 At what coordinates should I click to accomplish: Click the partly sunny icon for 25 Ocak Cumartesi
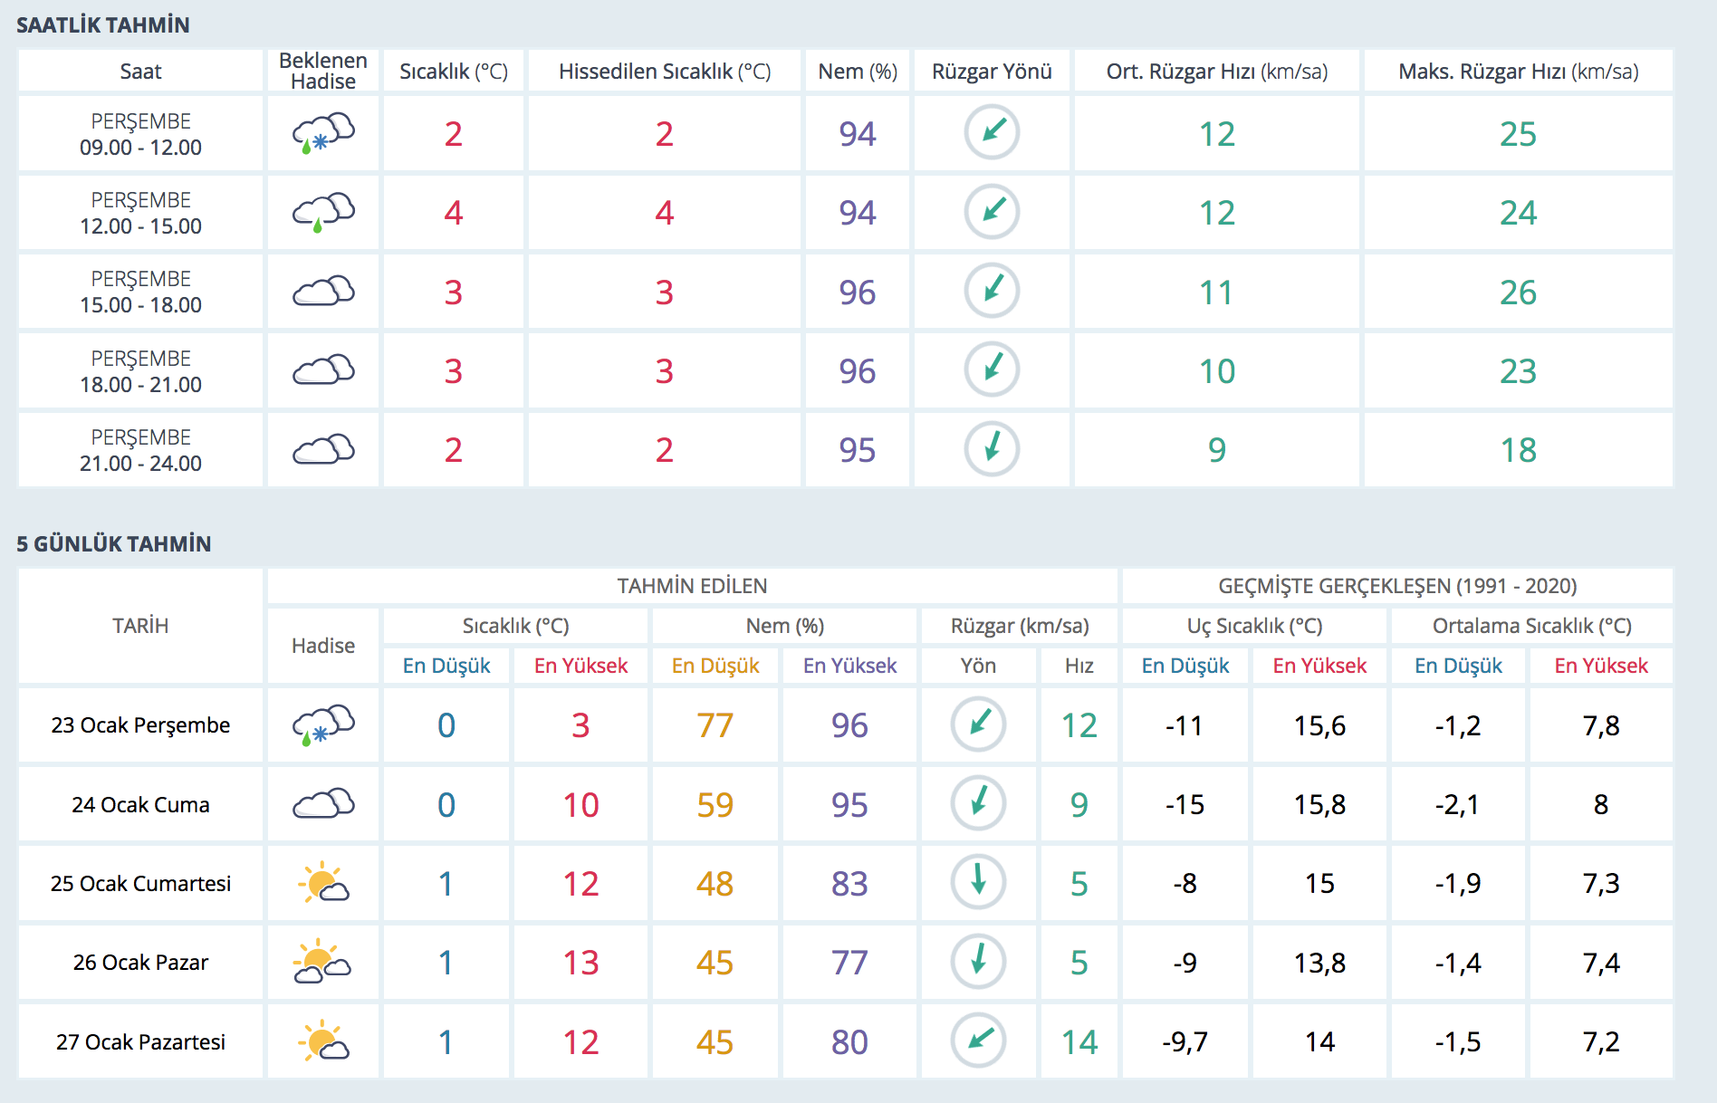coord(322,883)
